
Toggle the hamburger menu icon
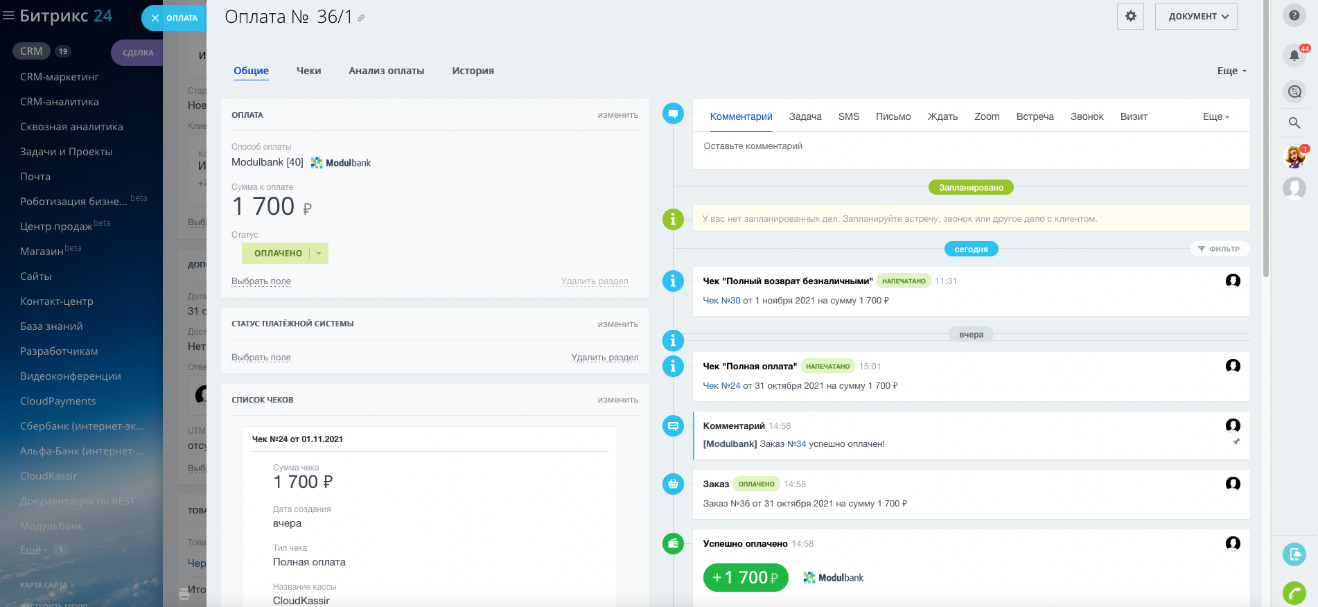point(8,15)
